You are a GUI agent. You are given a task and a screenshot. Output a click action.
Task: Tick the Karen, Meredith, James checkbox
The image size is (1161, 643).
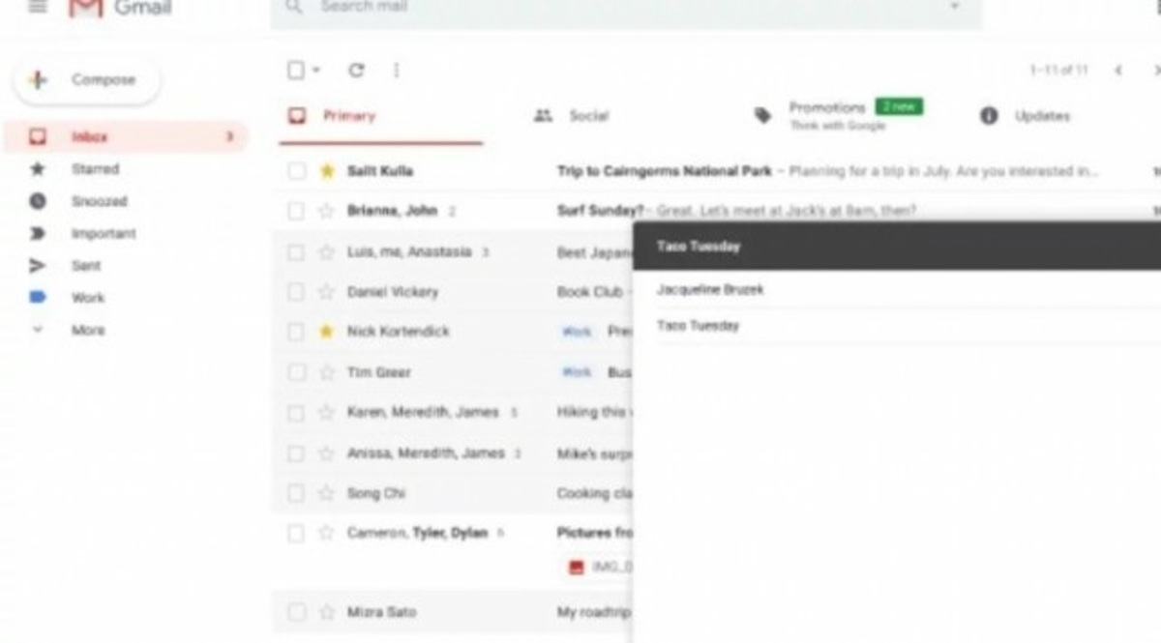pyautogui.click(x=296, y=413)
